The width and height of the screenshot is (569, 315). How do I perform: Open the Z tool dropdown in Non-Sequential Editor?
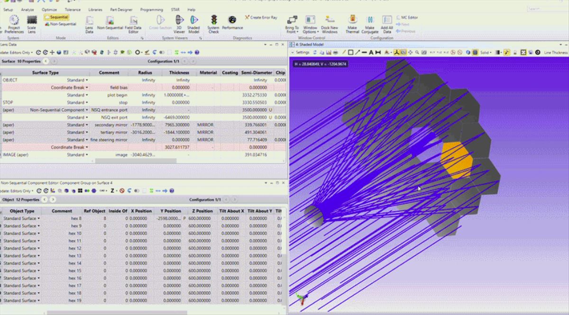click(x=114, y=190)
